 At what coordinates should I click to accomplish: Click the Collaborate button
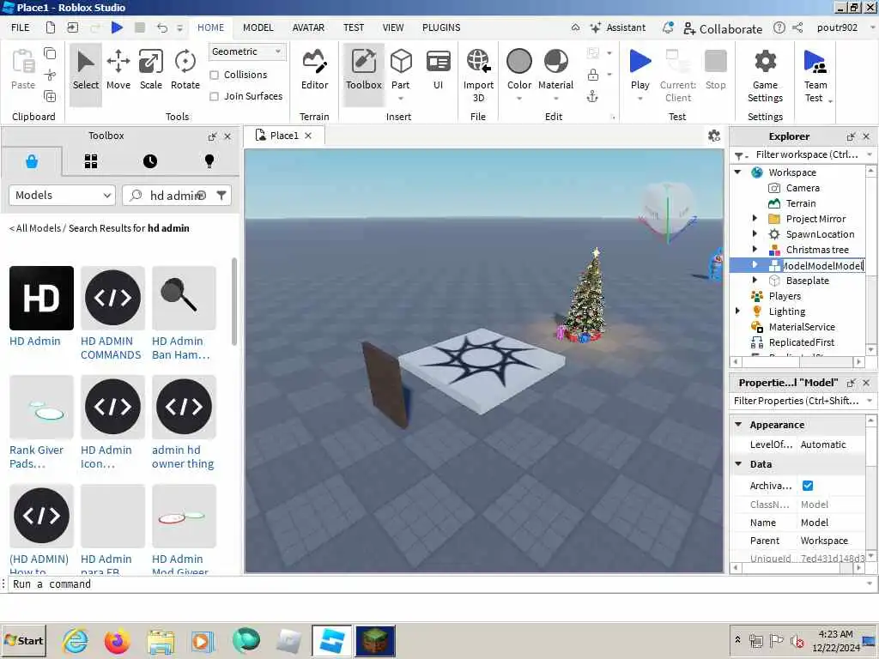pos(723,28)
